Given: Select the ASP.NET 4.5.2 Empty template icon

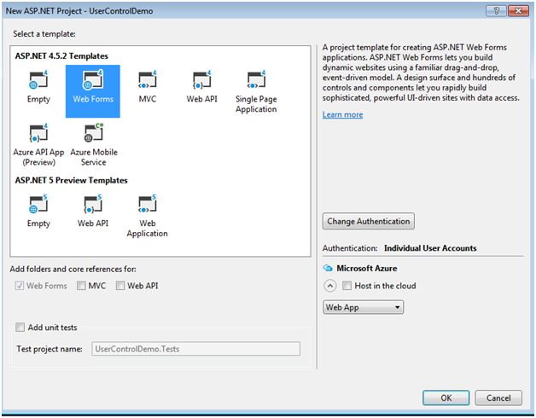Looking at the screenshot, I should click(38, 80).
